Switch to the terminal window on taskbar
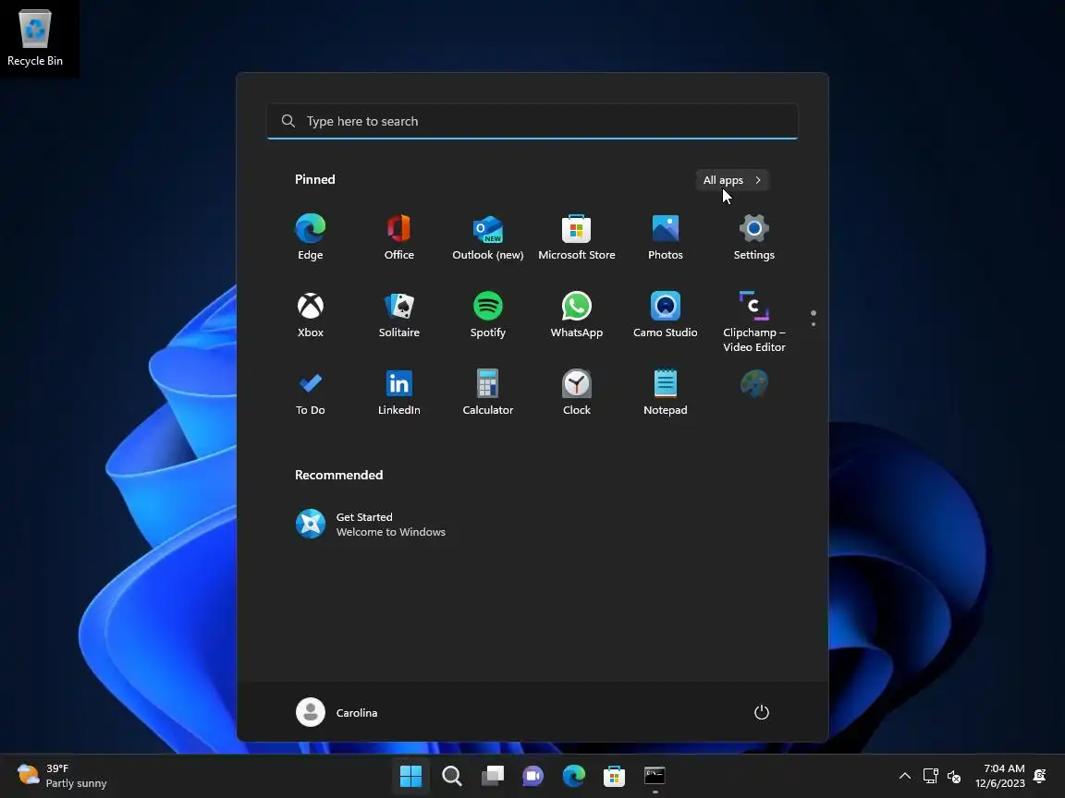1065x798 pixels. click(655, 776)
